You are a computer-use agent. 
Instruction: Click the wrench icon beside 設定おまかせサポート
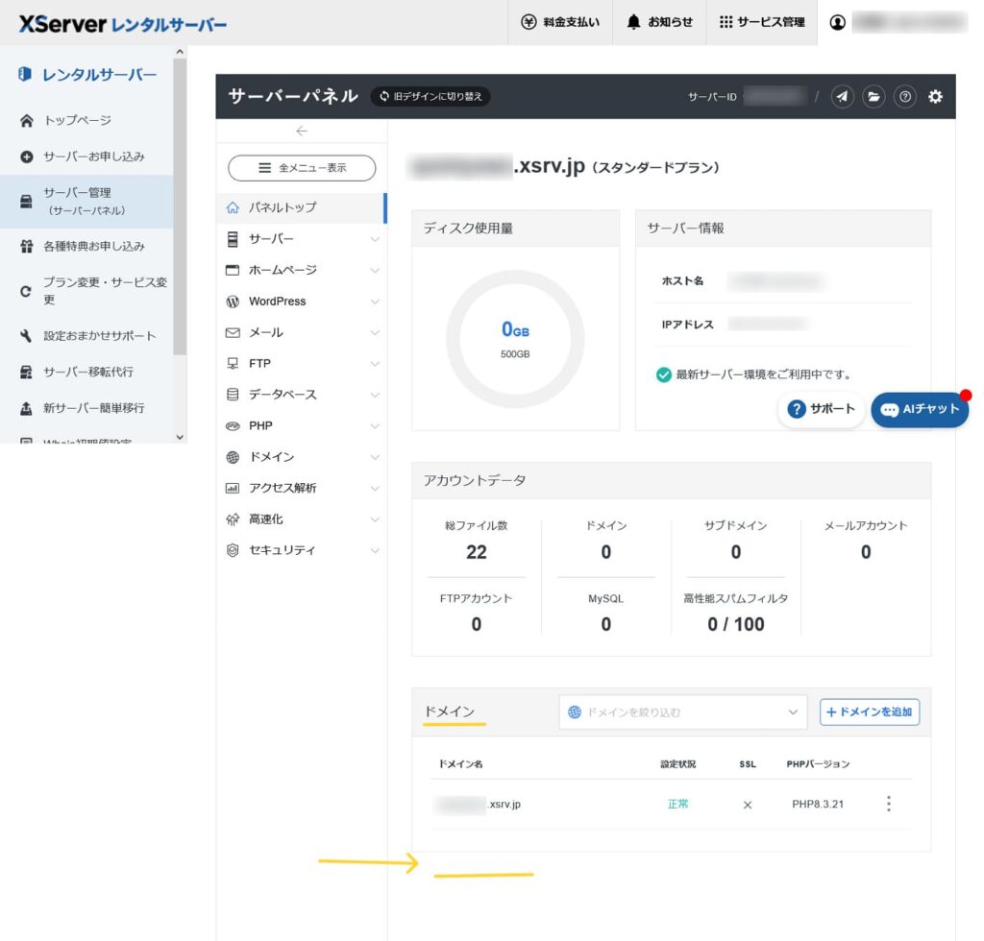[26, 336]
